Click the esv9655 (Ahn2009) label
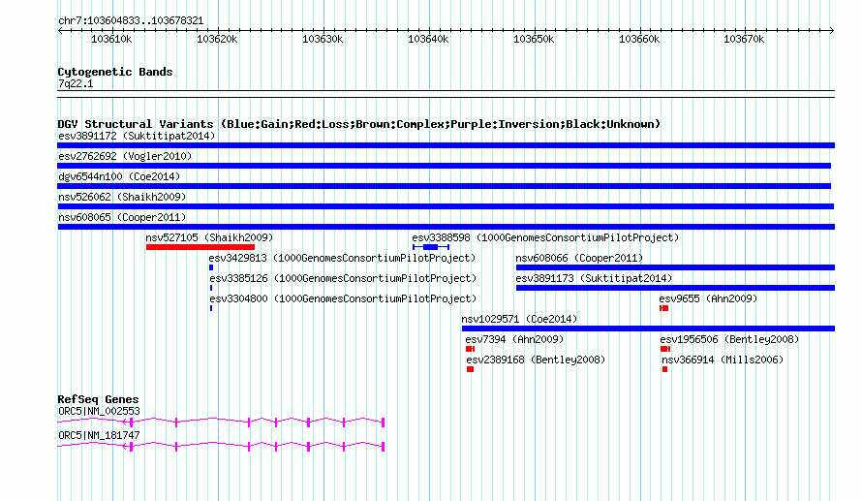Image resolution: width=862 pixels, height=501 pixels. click(708, 298)
